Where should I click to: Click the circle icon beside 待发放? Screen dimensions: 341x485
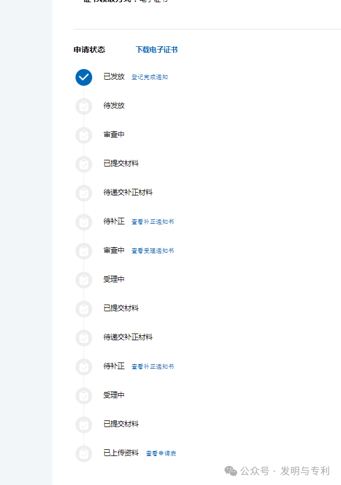83,106
